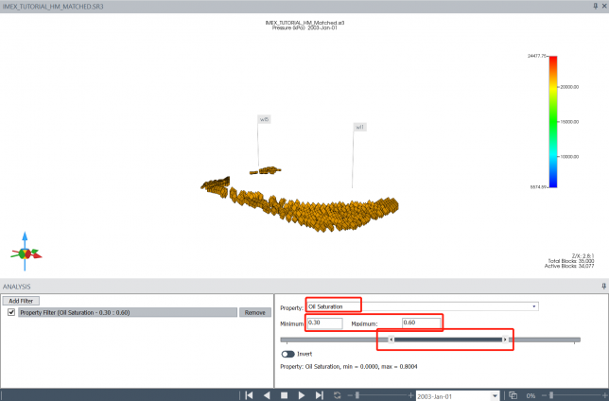The image size is (609, 401).
Task: Play the time animation
Action: [x=302, y=394]
